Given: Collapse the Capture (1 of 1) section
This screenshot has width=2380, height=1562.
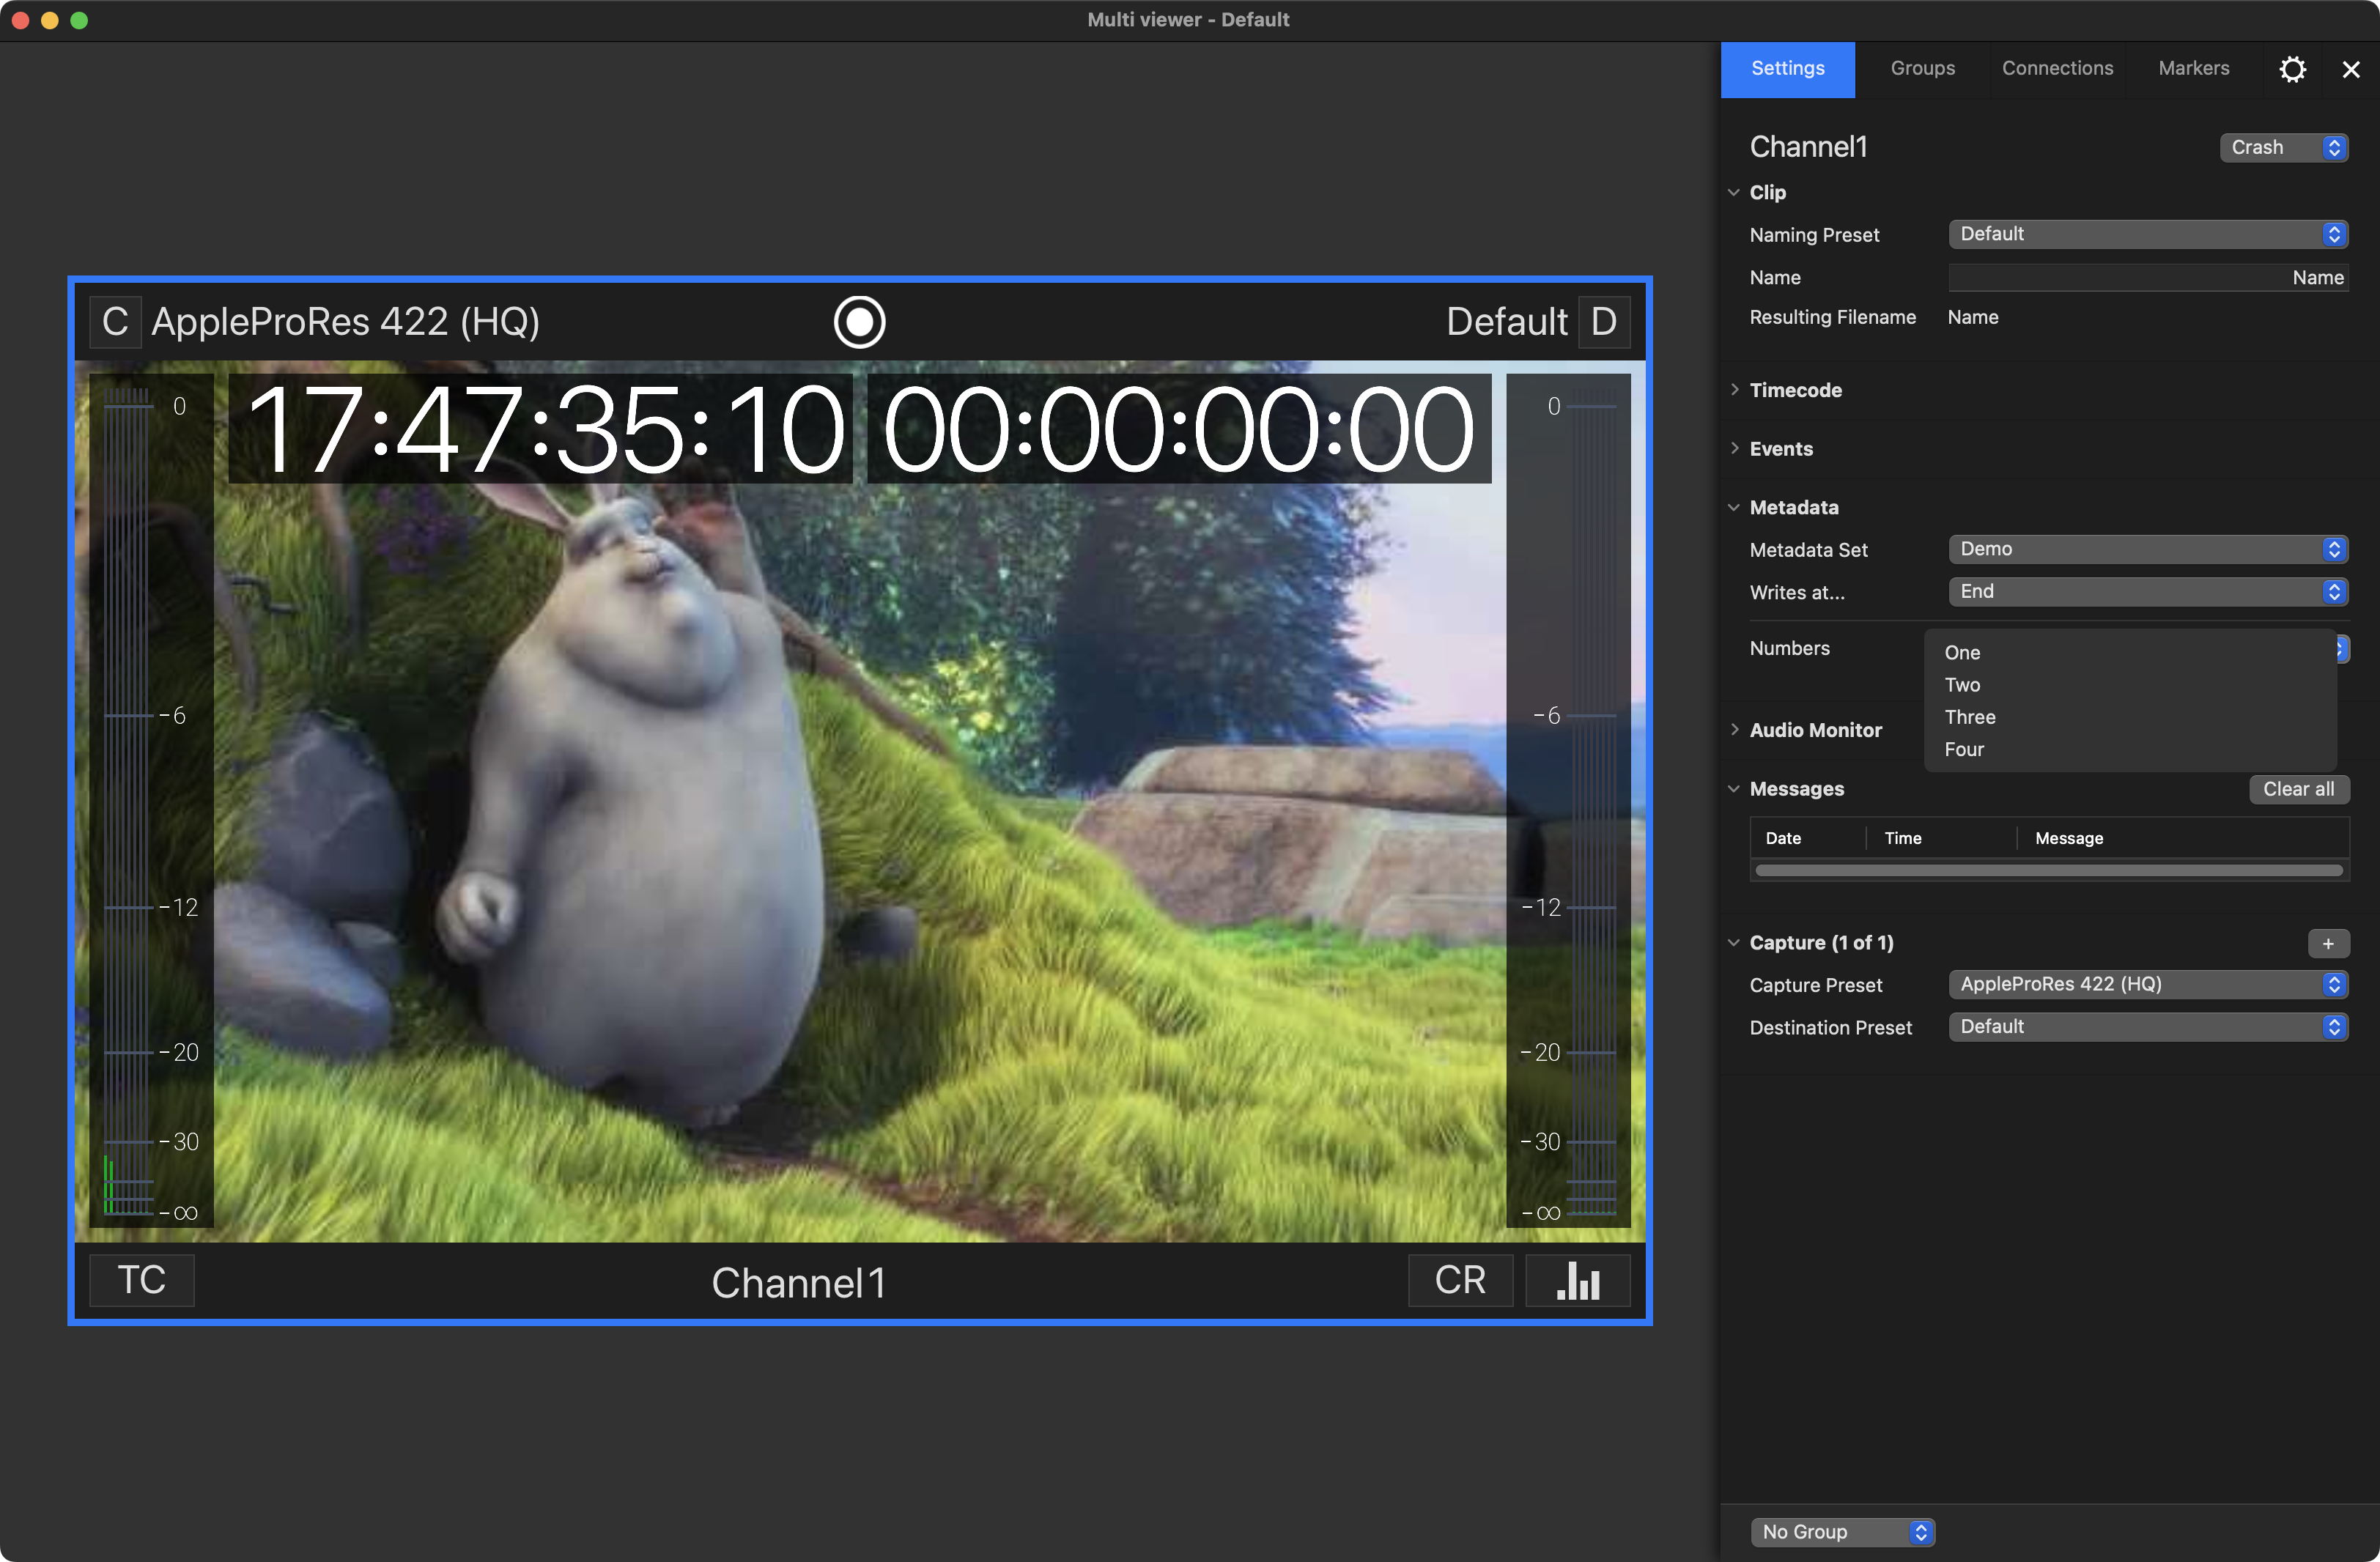Looking at the screenshot, I should 1734,943.
